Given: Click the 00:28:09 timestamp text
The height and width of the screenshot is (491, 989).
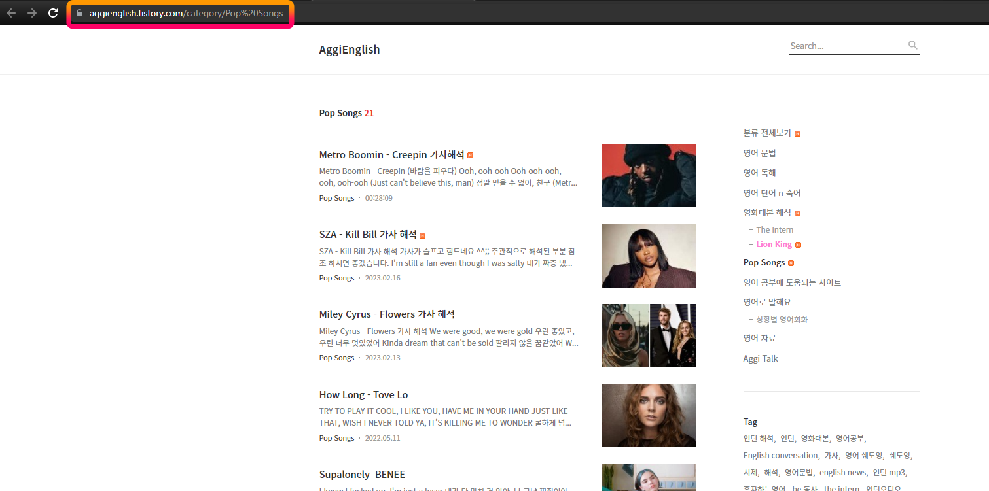Looking at the screenshot, I should tap(379, 198).
